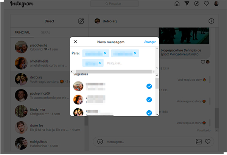The width and height of the screenshot is (227, 155).
Task: Open the Instagram home feed icon
Action: click(x=177, y=3)
